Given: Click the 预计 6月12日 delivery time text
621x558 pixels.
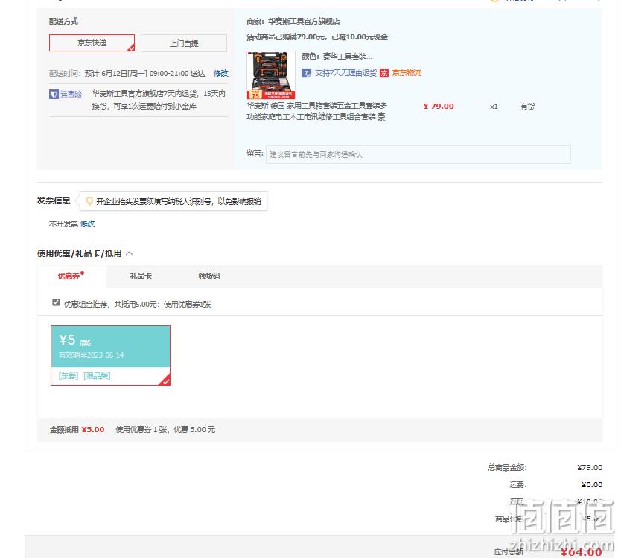Looking at the screenshot, I should point(145,73).
